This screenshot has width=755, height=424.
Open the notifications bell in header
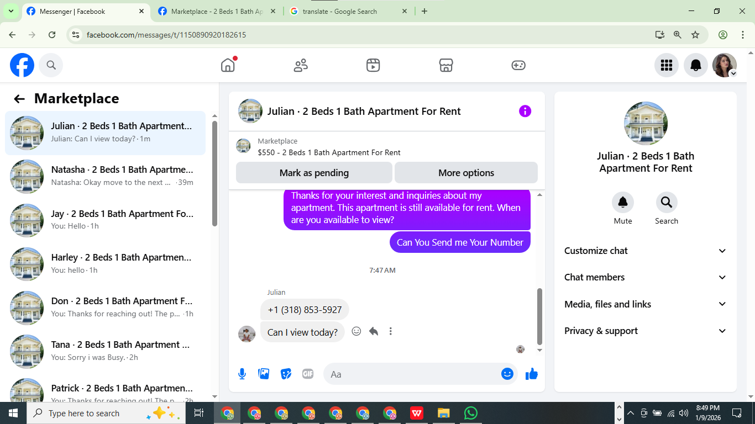pyautogui.click(x=696, y=65)
